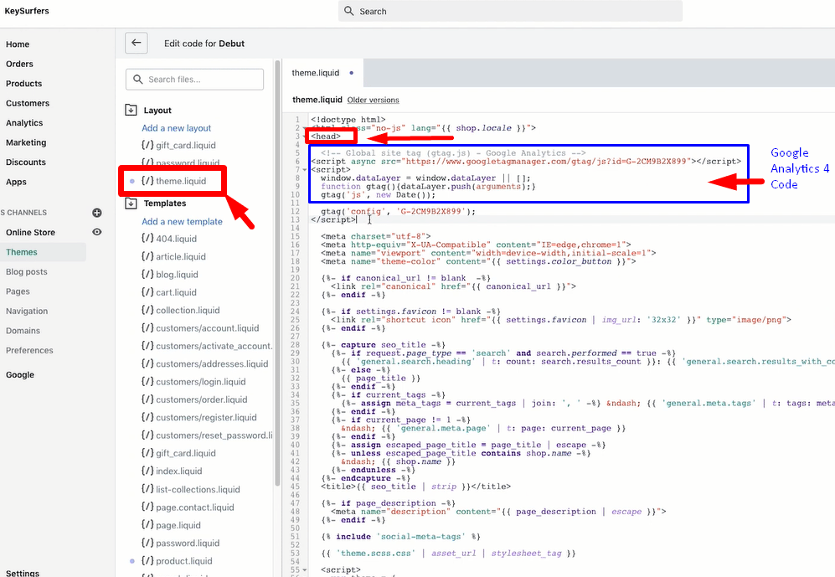Viewport: 835px width, 577px height.
Task: Click gift_card.liquid icon under Layout
Action: coord(147,145)
